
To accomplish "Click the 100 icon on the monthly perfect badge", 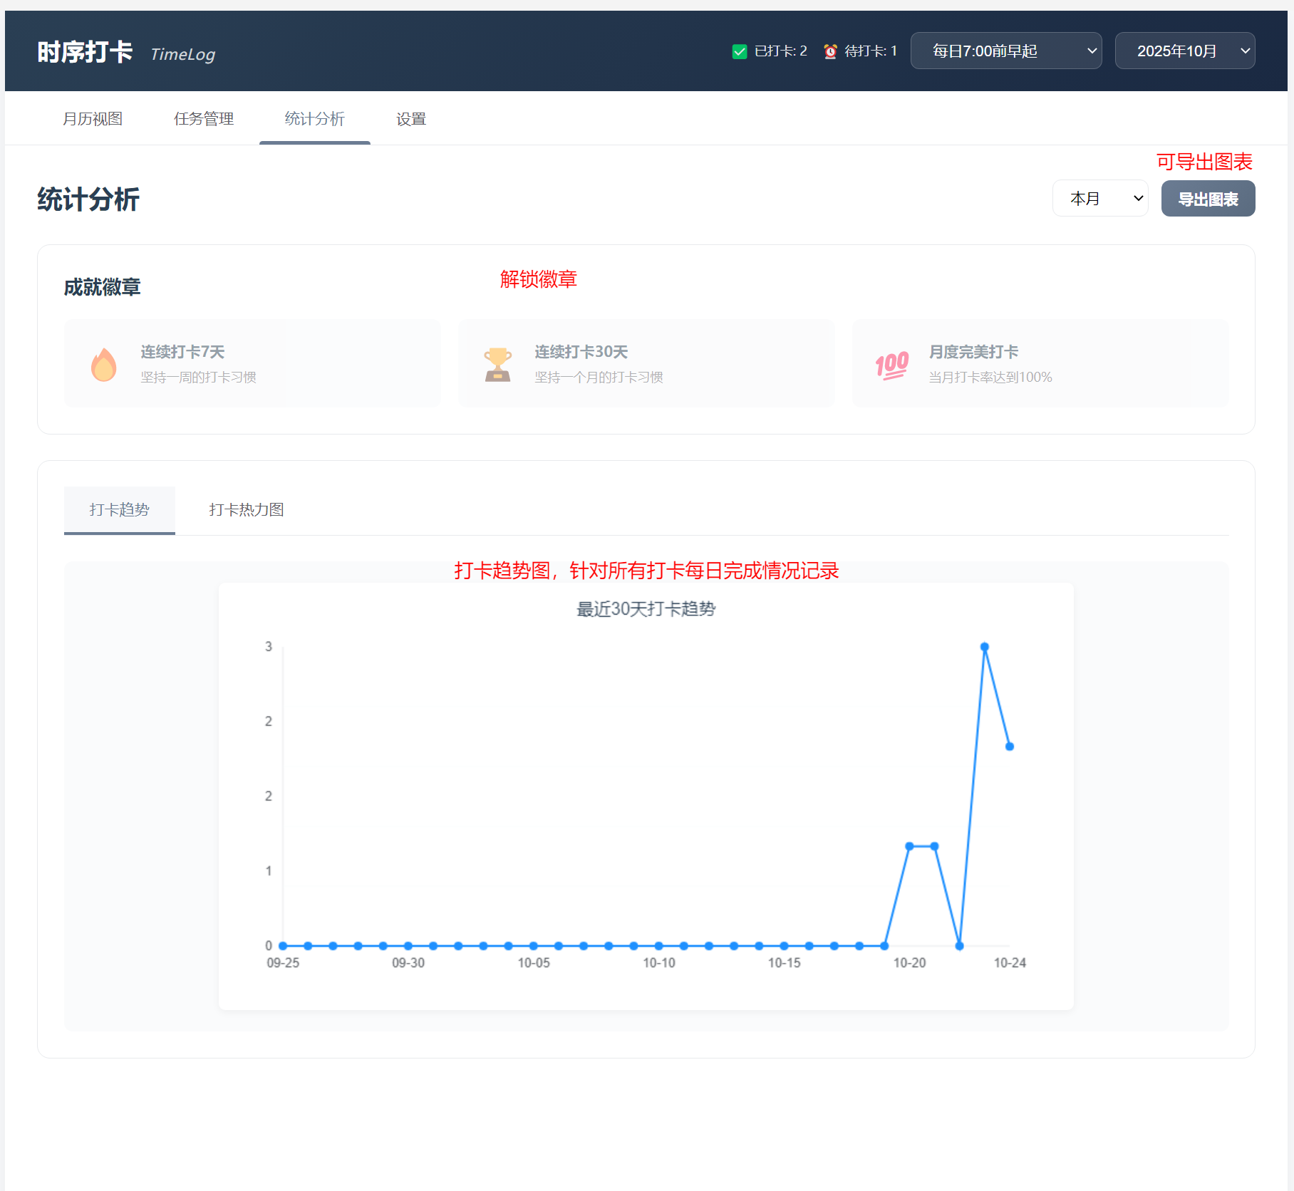I will (891, 365).
